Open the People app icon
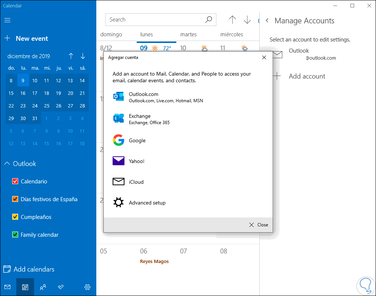 [x=43, y=287]
